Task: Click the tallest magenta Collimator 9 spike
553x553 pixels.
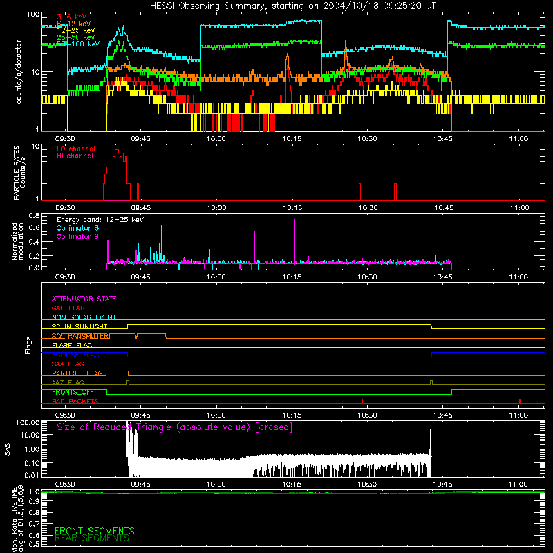Action: [294, 240]
